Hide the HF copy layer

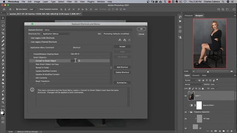[186, 119]
